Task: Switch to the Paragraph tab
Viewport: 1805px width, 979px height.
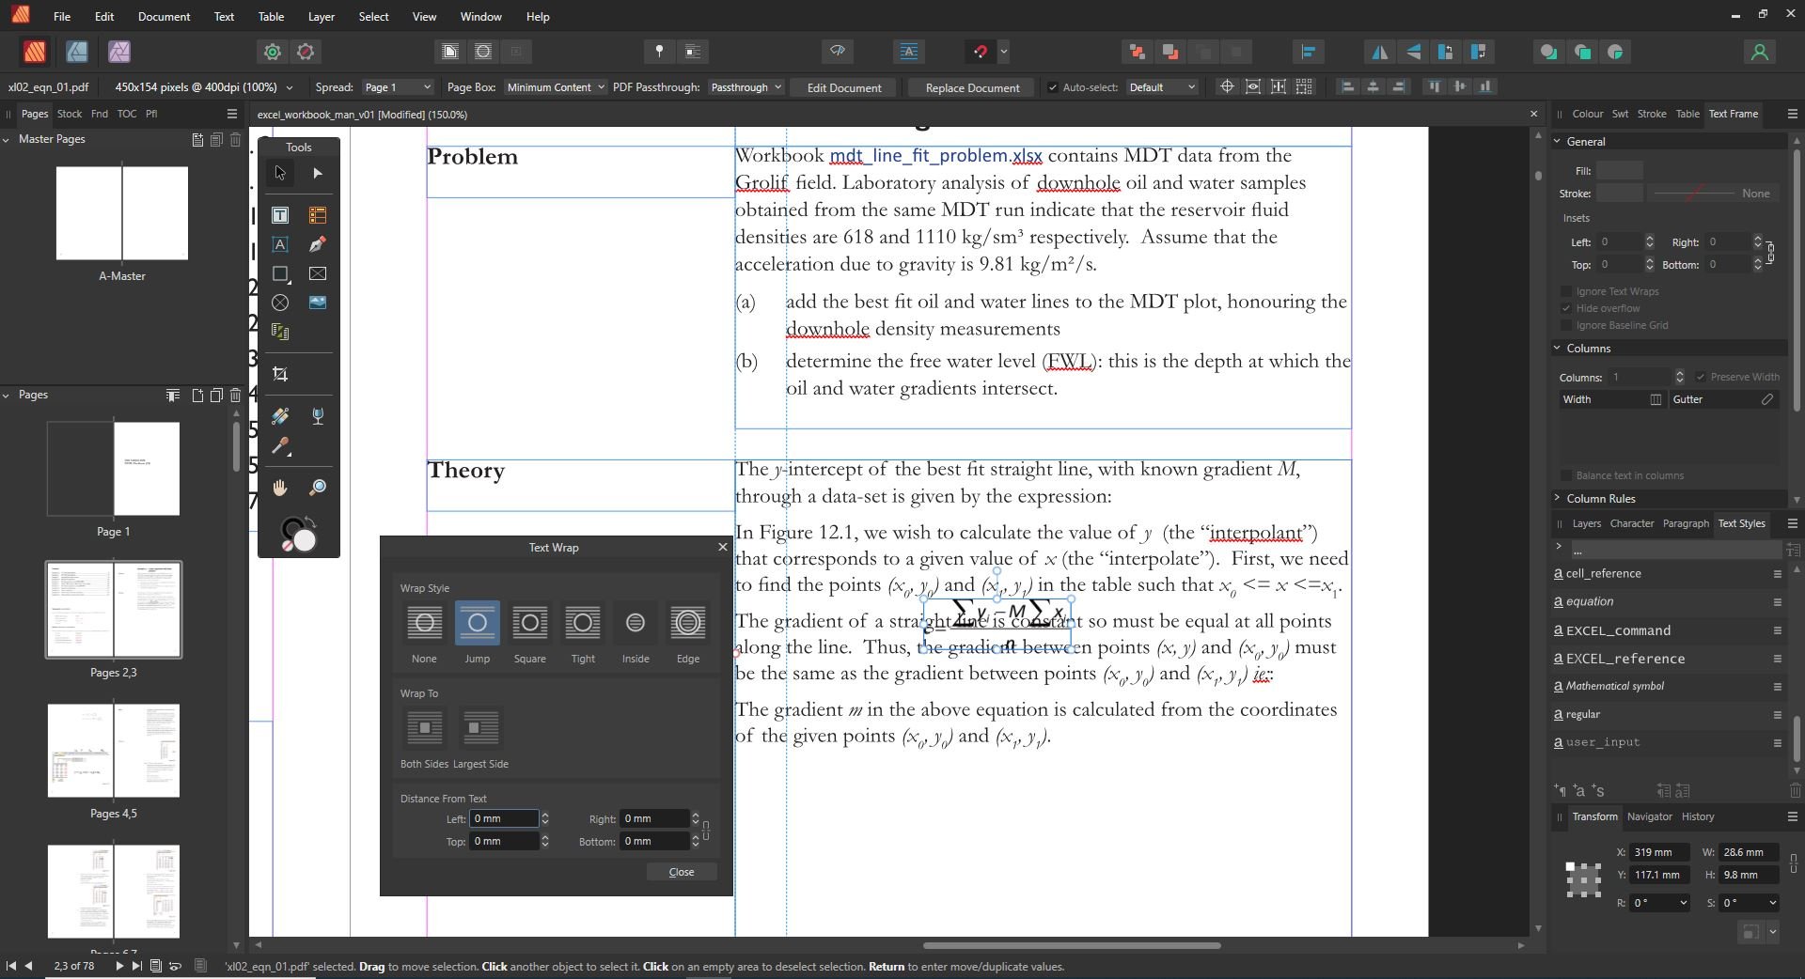Action: point(1685,523)
